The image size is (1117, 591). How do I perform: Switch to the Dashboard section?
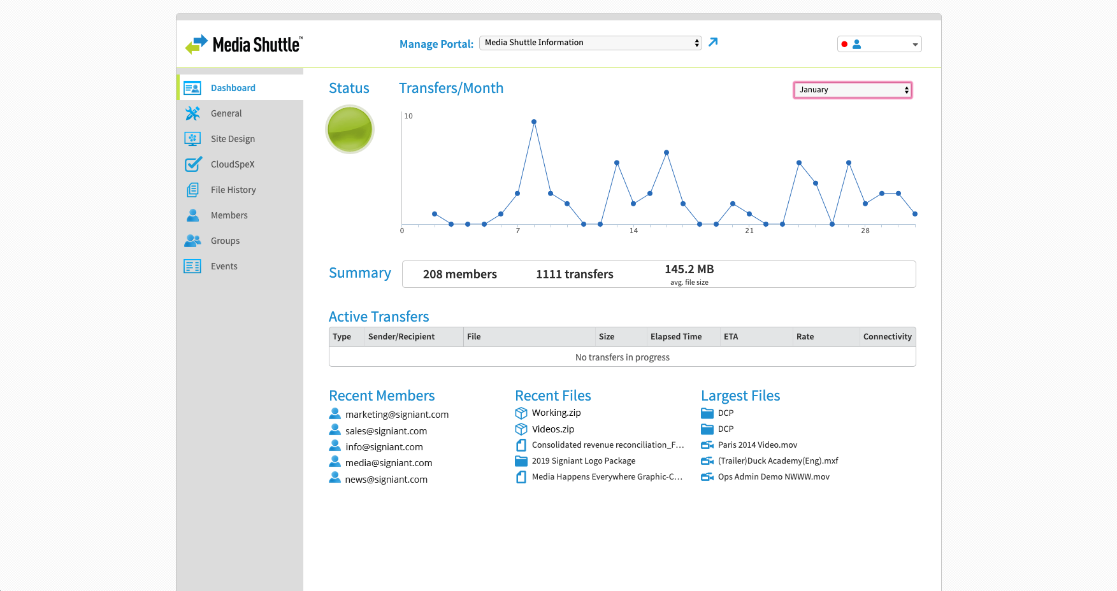pyautogui.click(x=233, y=87)
